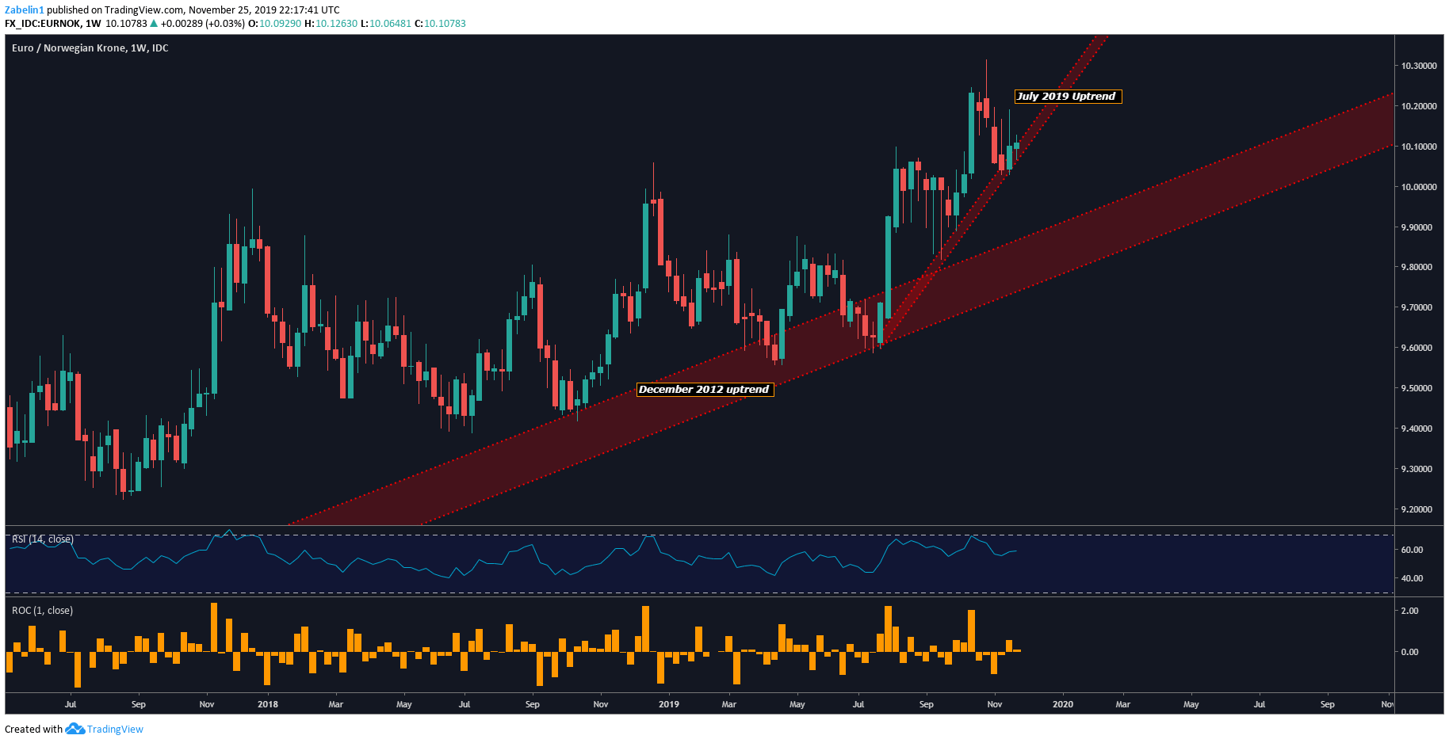
Task: Click the 2020 time axis label
Action: 1063,704
